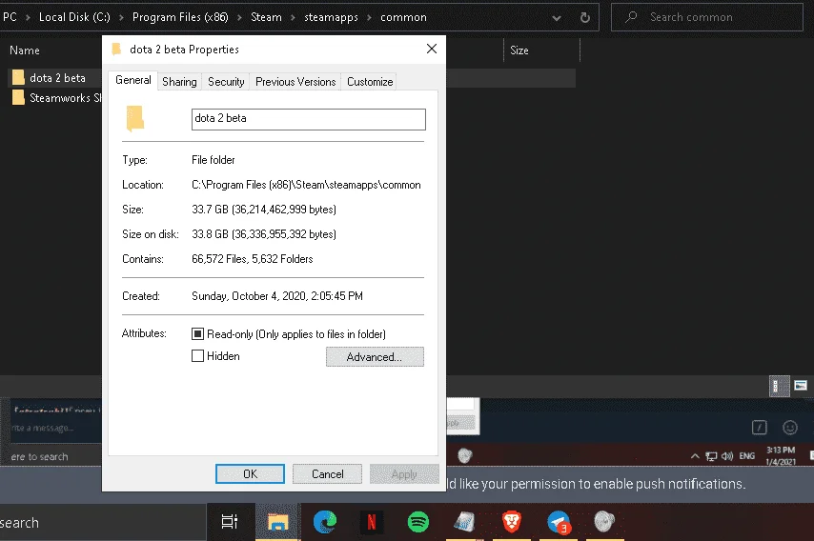Click the large folder icon in Properties
814x541 pixels.
pyautogui.click(x=135, y=119)
